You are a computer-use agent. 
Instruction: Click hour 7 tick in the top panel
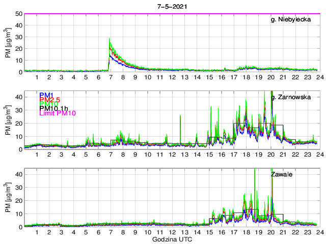pyautogui.click(x=111, y=77)
